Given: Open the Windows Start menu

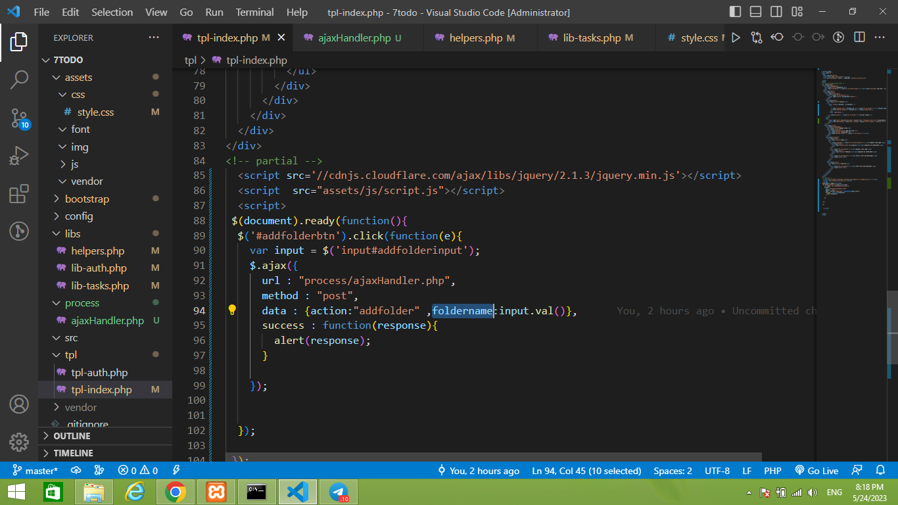Looking at the screenshot, I should coord(16,491).
